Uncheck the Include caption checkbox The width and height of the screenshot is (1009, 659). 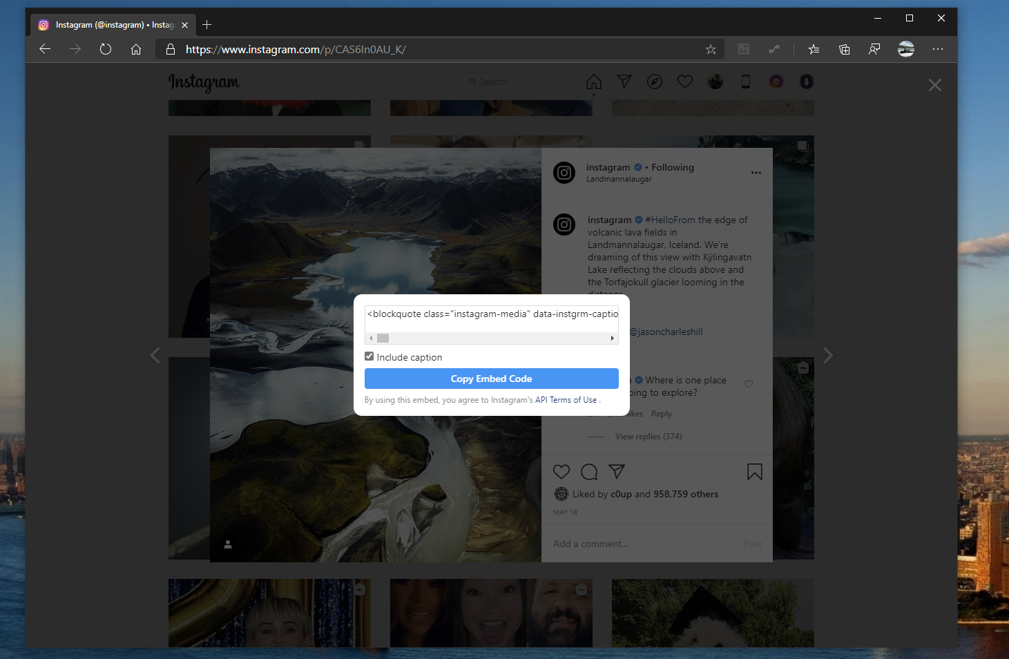pyautogui.click(x=369, y=356)
